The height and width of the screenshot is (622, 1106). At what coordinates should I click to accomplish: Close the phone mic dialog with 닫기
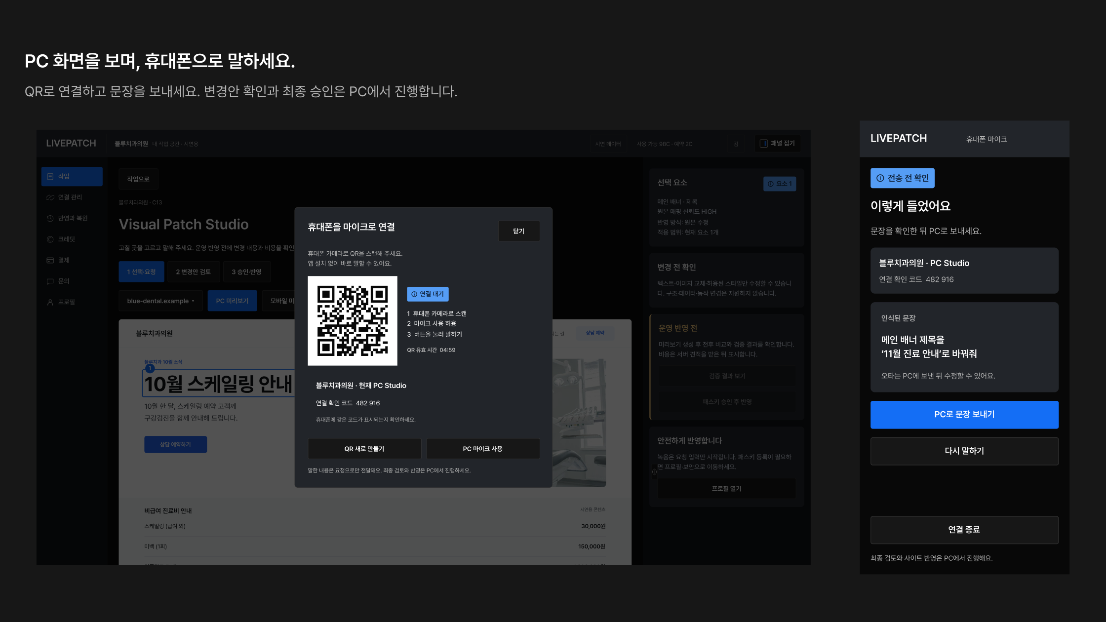pyautogui.click(x=519, y=231)
